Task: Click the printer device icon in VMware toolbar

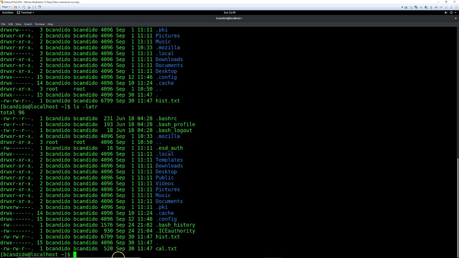Action: click(x=421, y=7)
